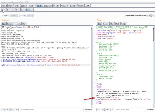
Task: Open the request Hex tab
Action: tap(24, 24)
